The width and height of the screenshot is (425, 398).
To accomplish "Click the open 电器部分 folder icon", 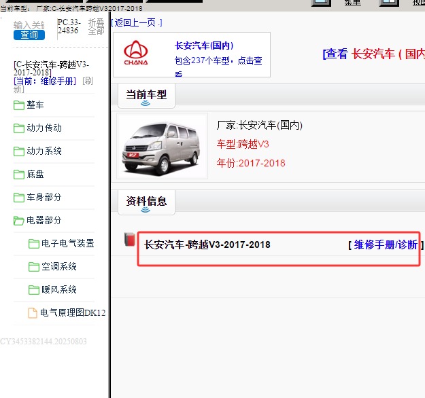I will (19, 221).
